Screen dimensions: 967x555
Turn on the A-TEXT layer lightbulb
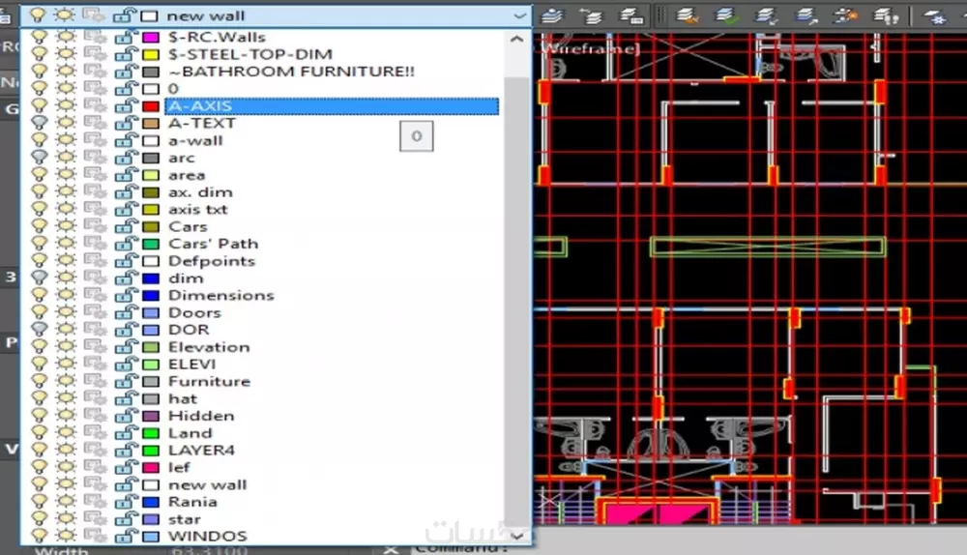pos(39,124)
